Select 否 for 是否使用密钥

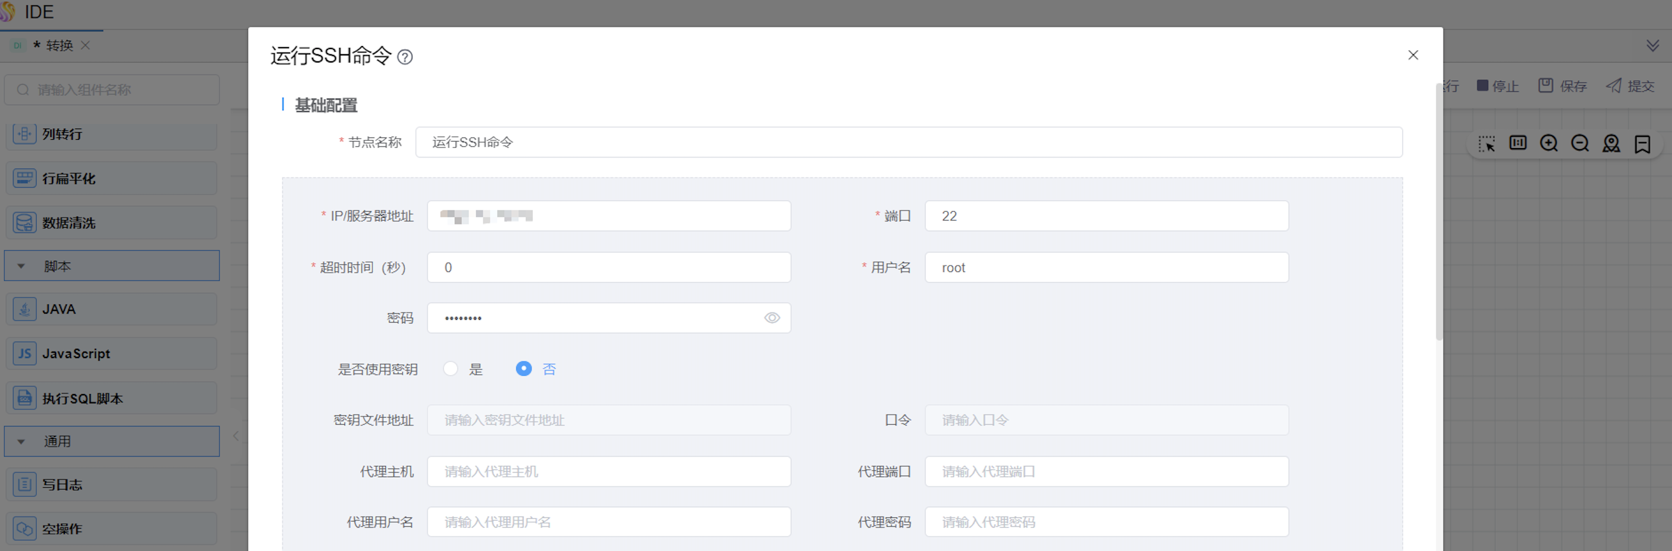pos(523,369)
